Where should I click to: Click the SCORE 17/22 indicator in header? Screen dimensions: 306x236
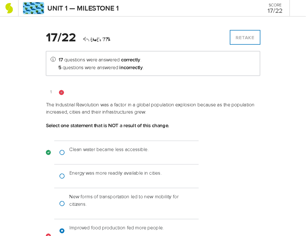[275, 9]
